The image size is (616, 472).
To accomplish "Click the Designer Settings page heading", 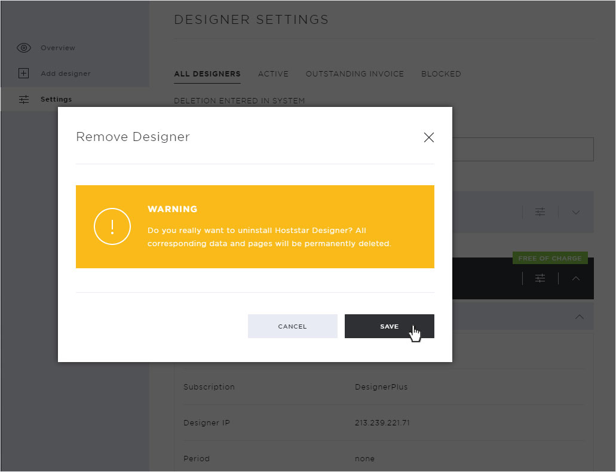I will point(252,20).
